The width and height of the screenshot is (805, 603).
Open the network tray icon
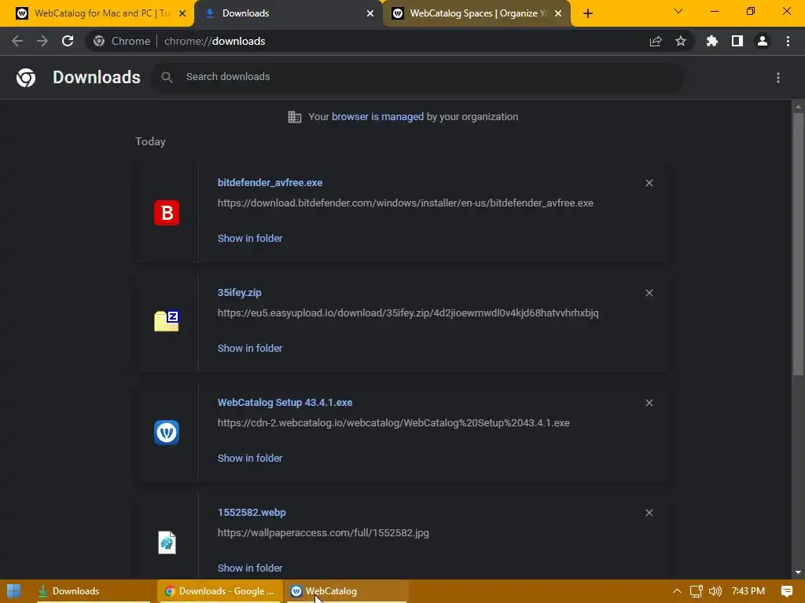point(697,591)
